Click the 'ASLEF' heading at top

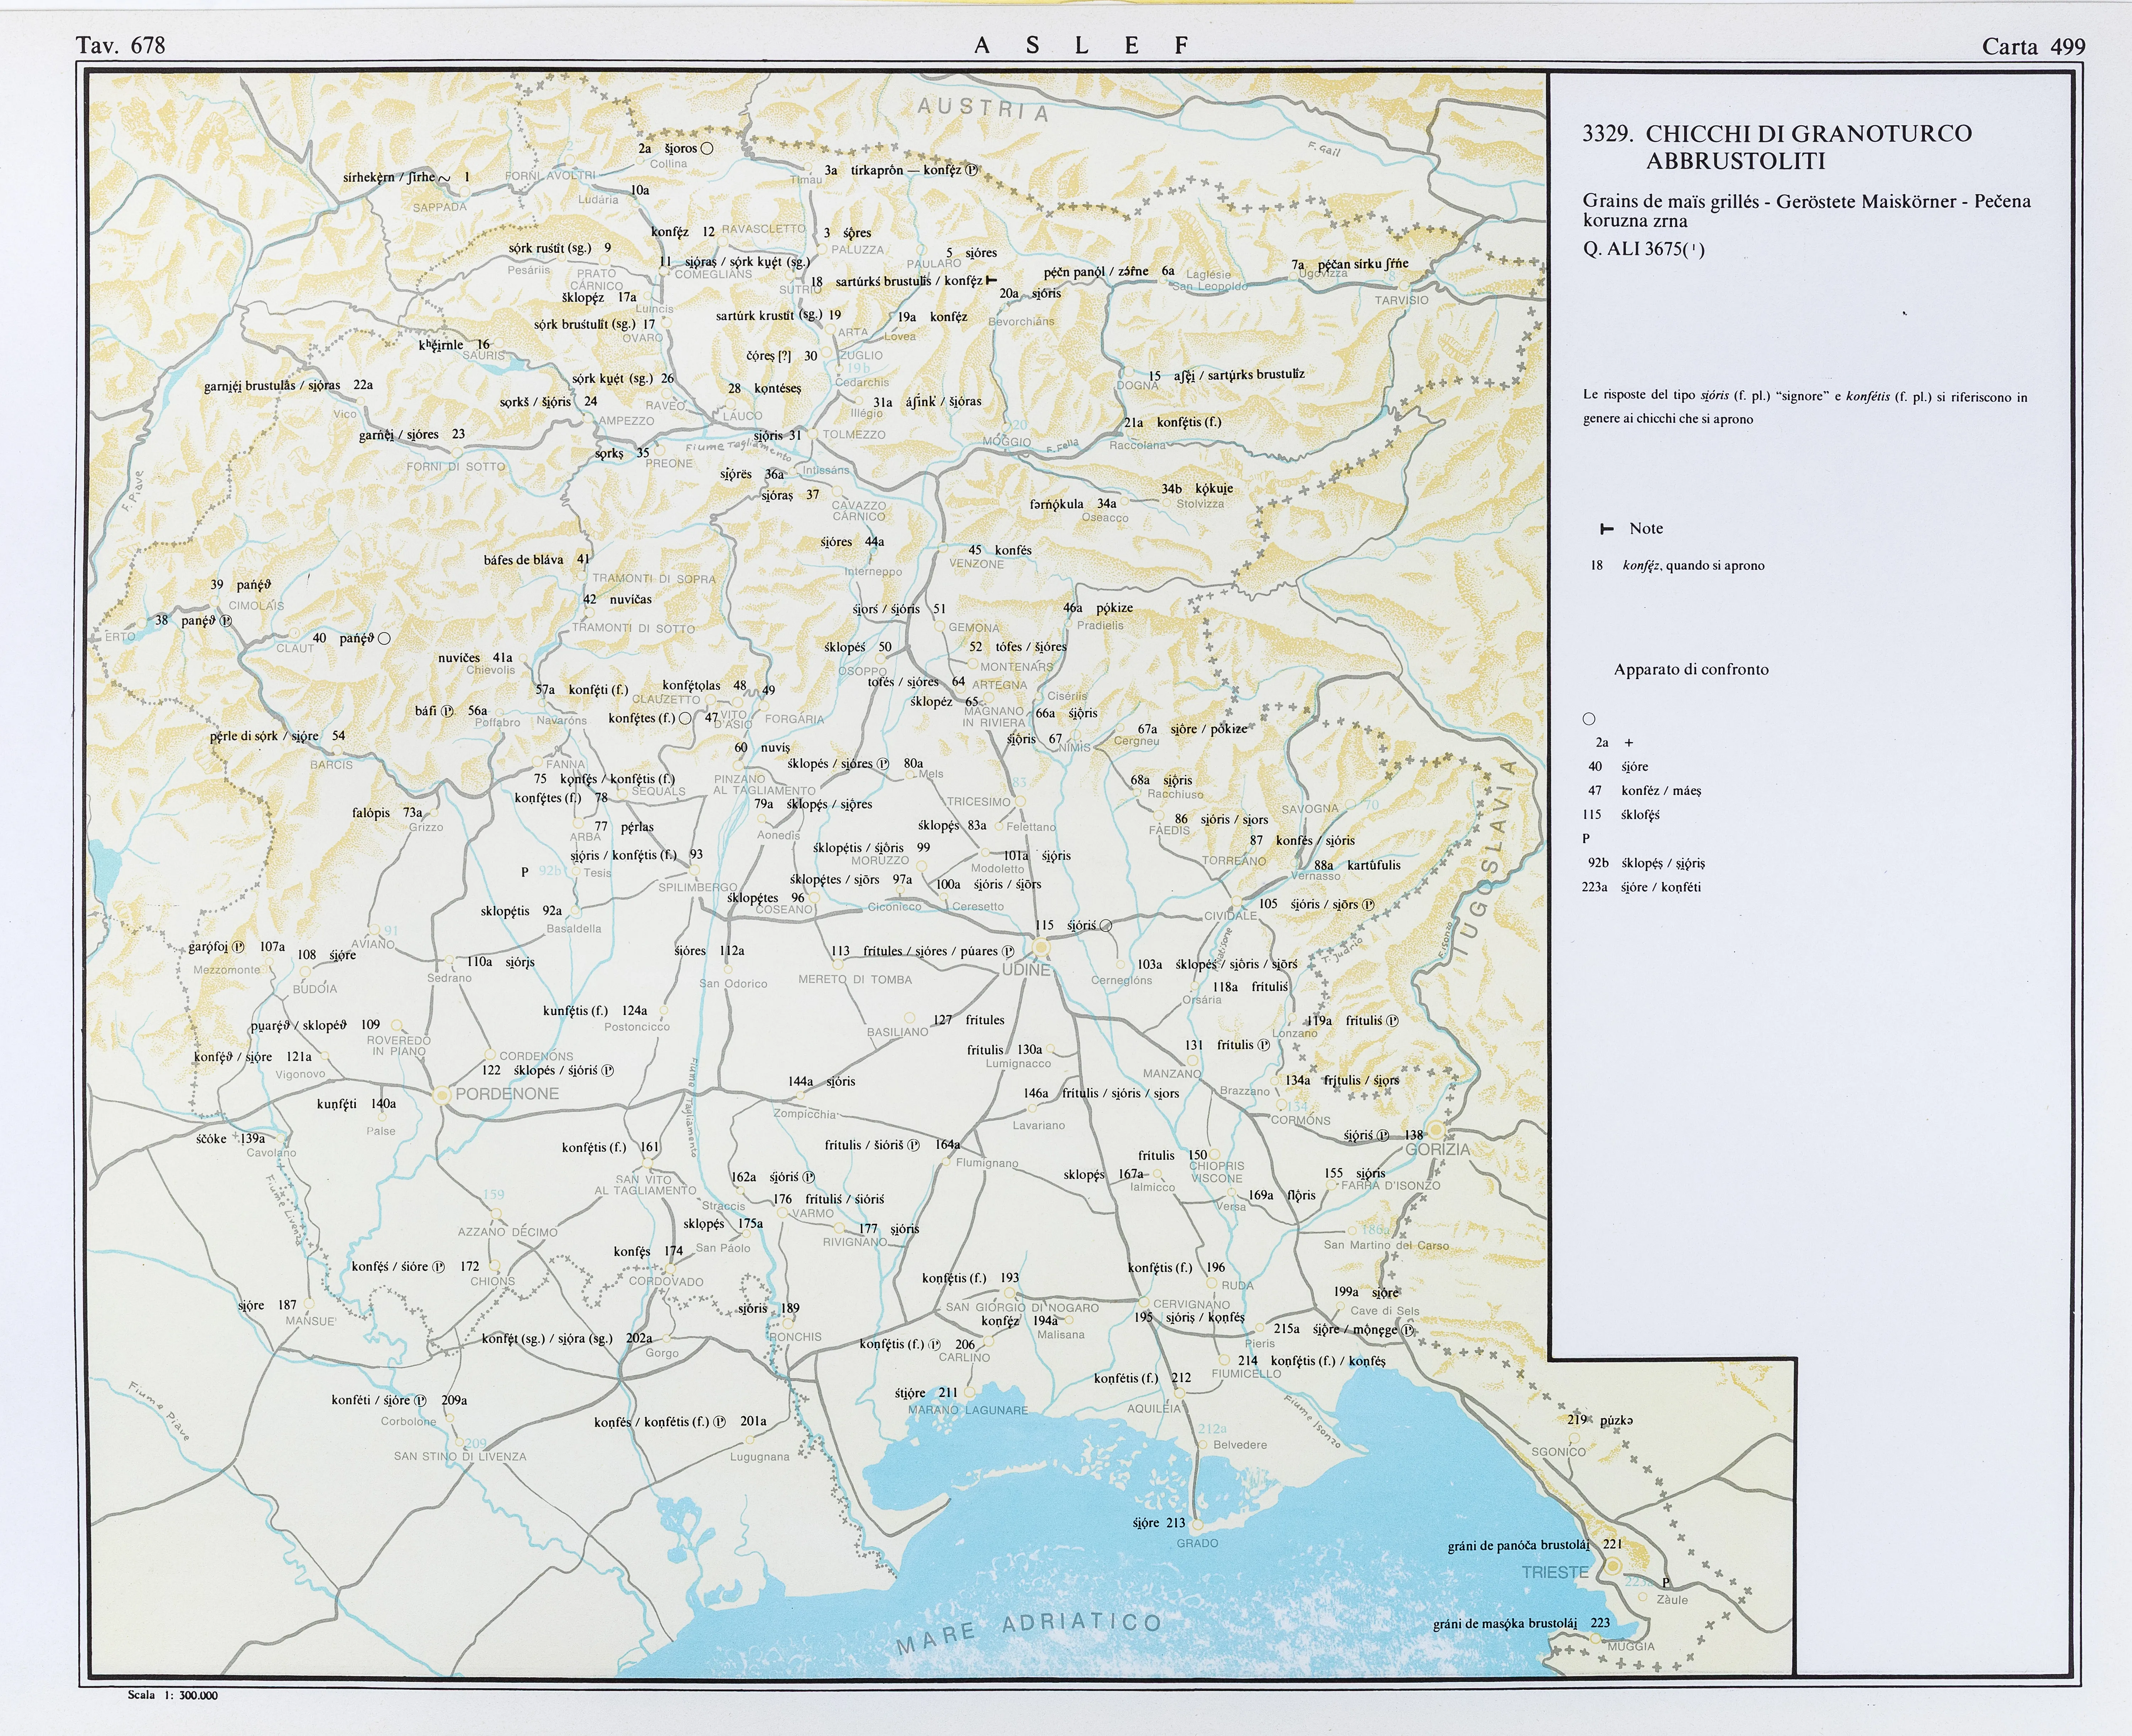[x=1082, y=45]
